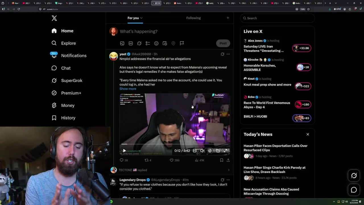The width and height of the screenshot is (364, 205).
Task: Open the Explore page
Action: 64,43
